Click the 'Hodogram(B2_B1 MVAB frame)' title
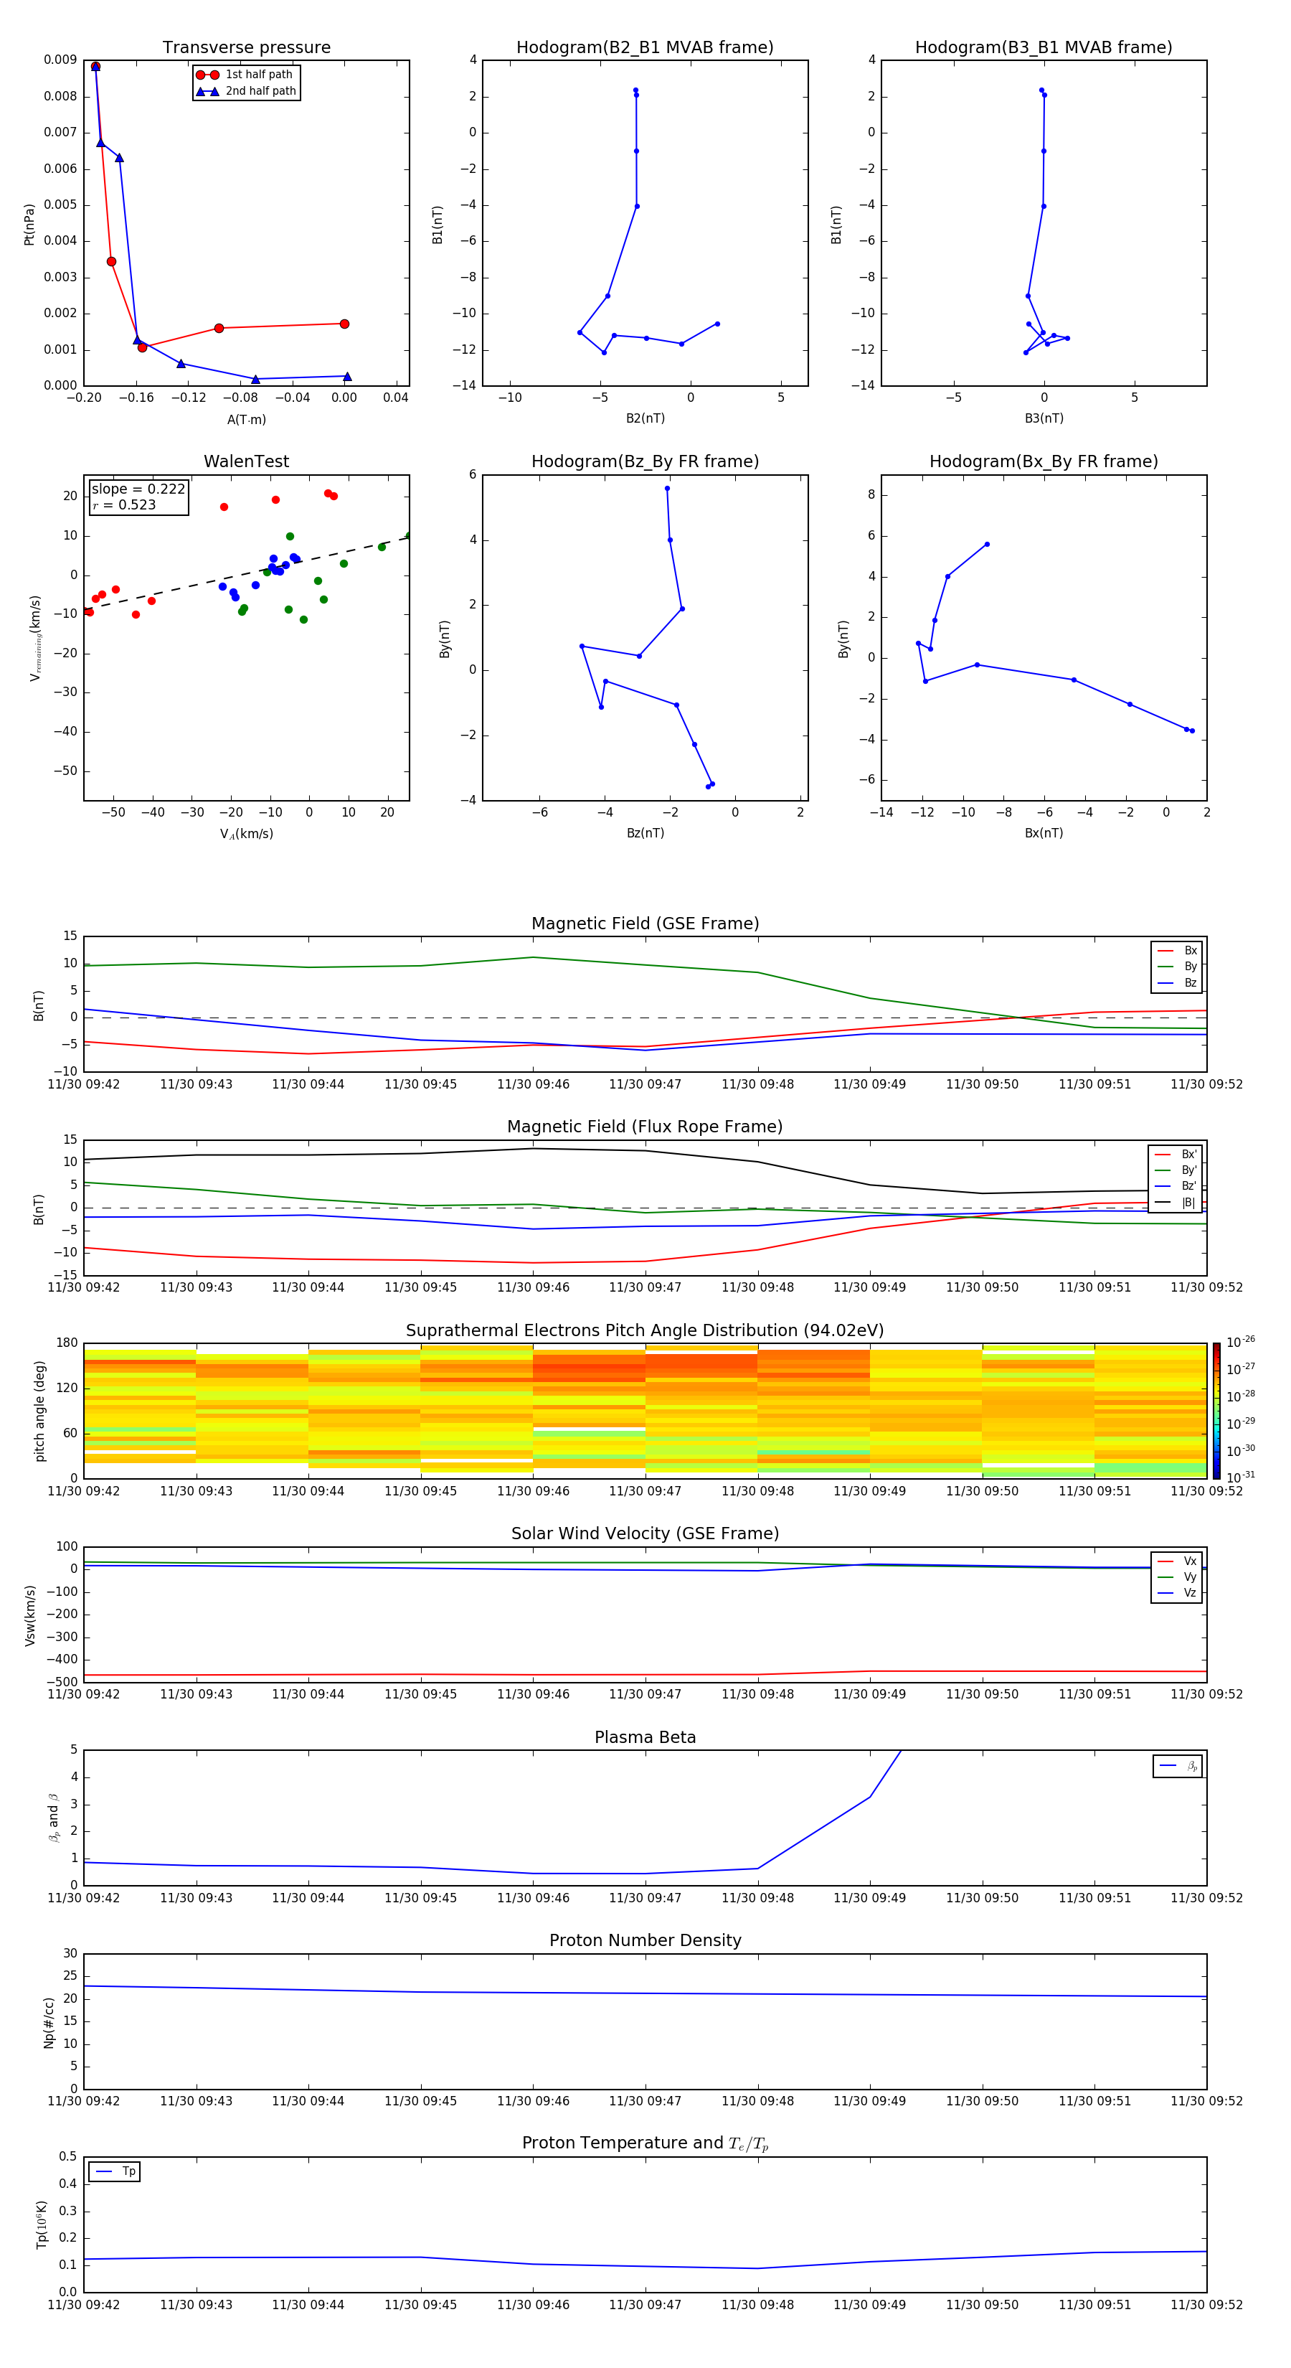The height and width of the screenshot is (2368, 1291). [x=645, y=48]
